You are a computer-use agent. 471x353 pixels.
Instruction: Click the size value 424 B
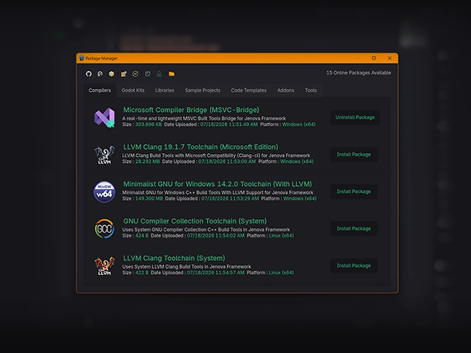(142, 235)
